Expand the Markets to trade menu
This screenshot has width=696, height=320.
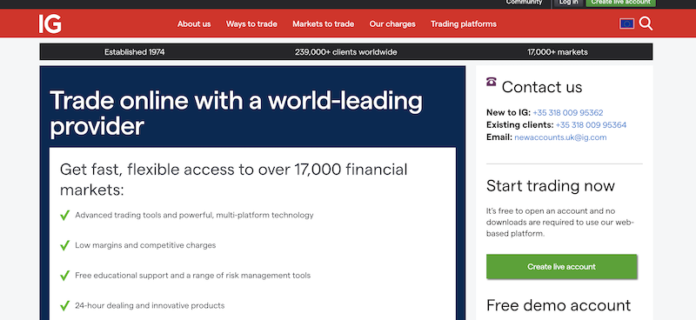point(323,24)
